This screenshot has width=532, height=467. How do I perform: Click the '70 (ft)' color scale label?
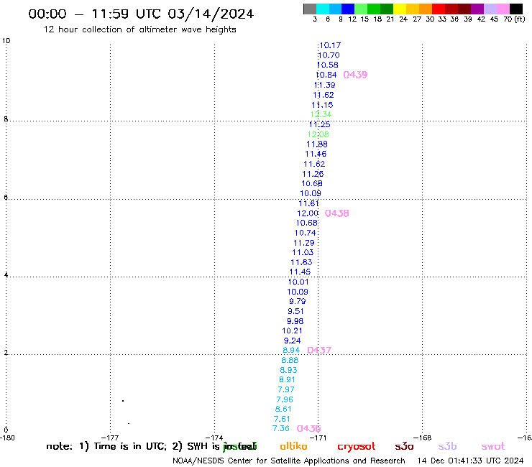click(514, 19)
